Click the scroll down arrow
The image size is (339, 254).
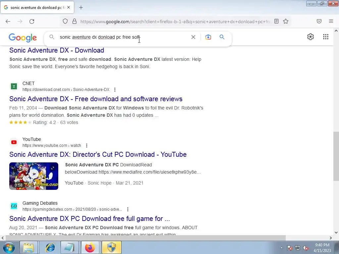pyautogui.click(x=336, y=233)
